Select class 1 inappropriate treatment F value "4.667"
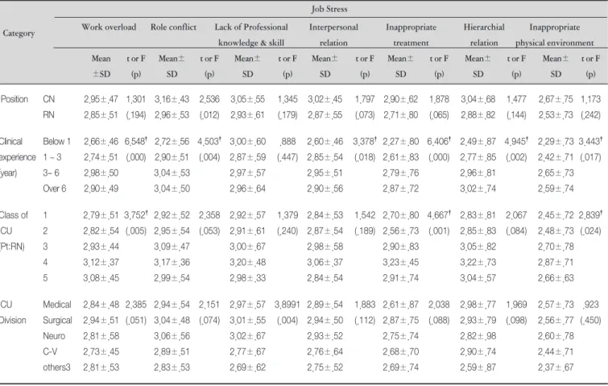The height and width of the screenshot is (386, 608). click(439, 215)
